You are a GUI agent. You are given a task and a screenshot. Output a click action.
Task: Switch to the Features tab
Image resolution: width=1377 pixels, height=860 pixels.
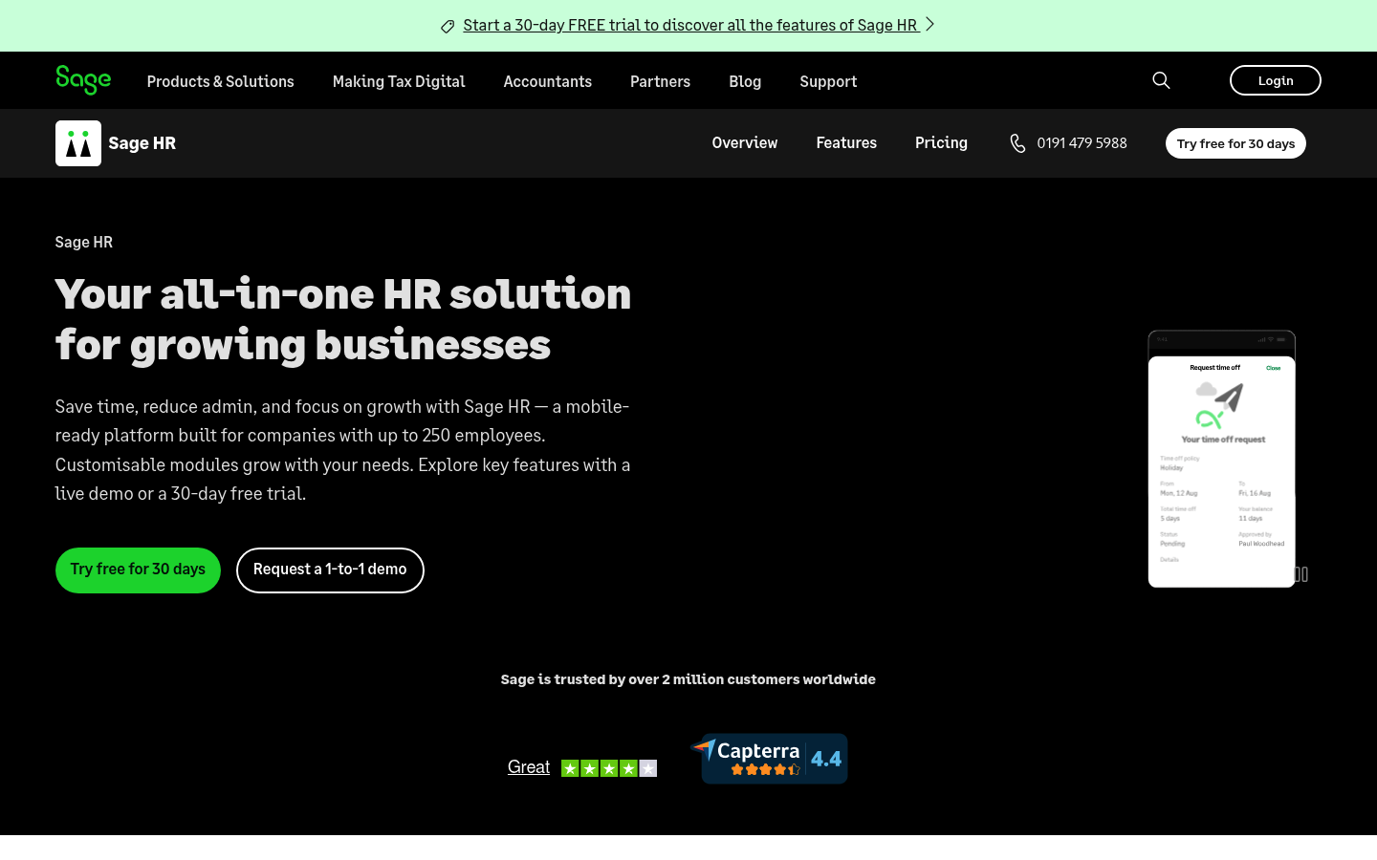[846, 143]
